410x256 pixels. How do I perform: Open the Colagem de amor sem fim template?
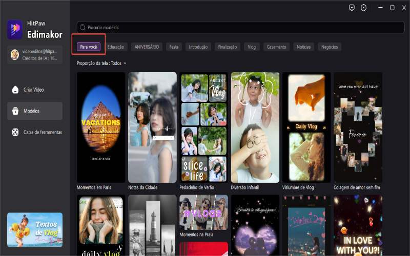coord(357,127)
